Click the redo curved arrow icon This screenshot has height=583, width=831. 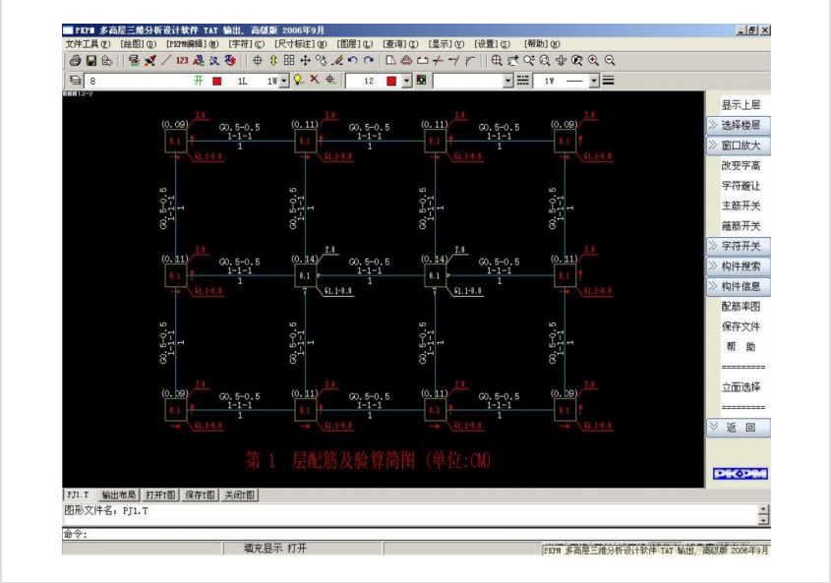[x=369, y=60]
